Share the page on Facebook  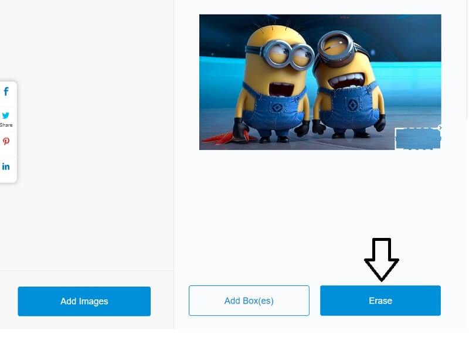point(6,91)
